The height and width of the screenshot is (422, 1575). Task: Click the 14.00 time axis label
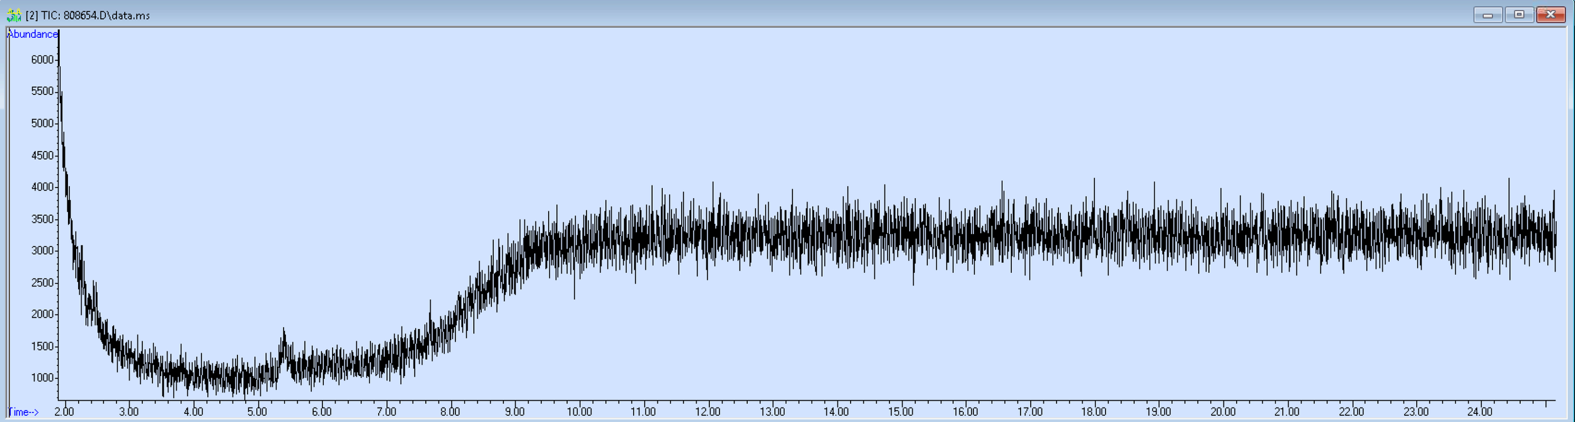click(836, 412)
